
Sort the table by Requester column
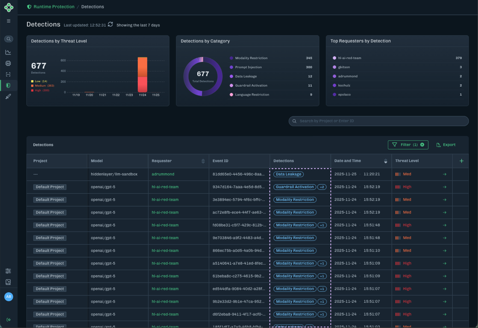click(203, 161)
